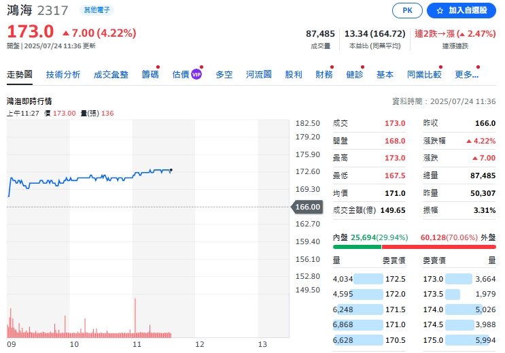Click the green 內盤 portion of ratio bar
505x353 pixels.
coord(358,247)
